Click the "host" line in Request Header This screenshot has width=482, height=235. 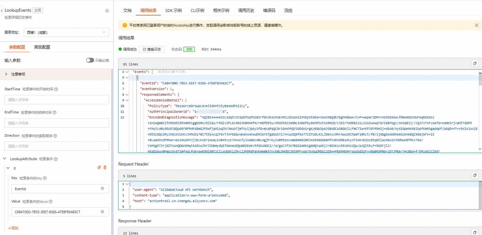175,201
